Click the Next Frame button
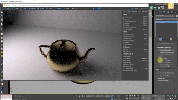This screenshot has height=100, width=178. pos(135,96)
